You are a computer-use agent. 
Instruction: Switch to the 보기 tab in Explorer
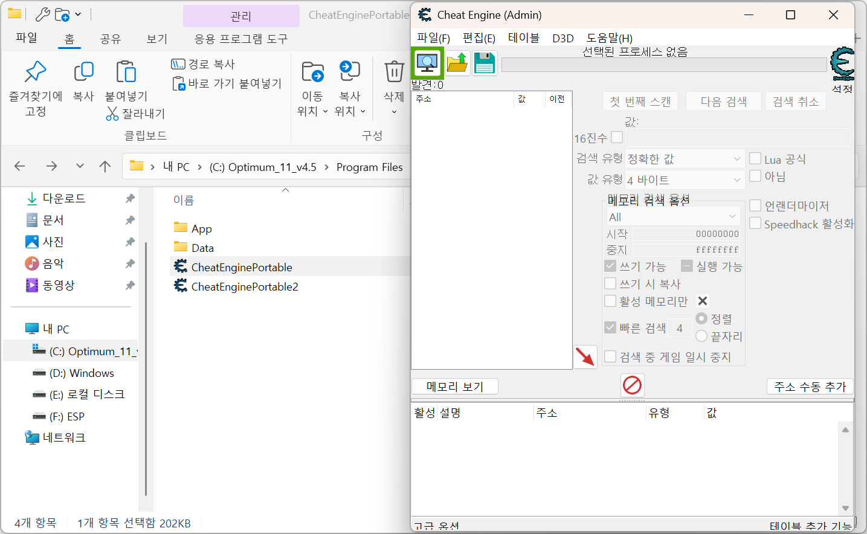pyautogui.click(x=156, y=39)
